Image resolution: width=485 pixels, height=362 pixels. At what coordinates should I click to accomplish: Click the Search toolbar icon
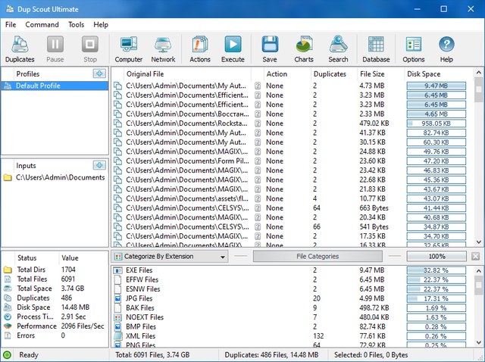click(338, 48)
